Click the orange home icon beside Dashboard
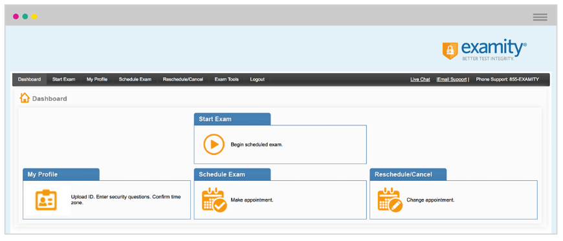Image resolution: width=563 pixels, height=241 pixels. click(25, 98)
